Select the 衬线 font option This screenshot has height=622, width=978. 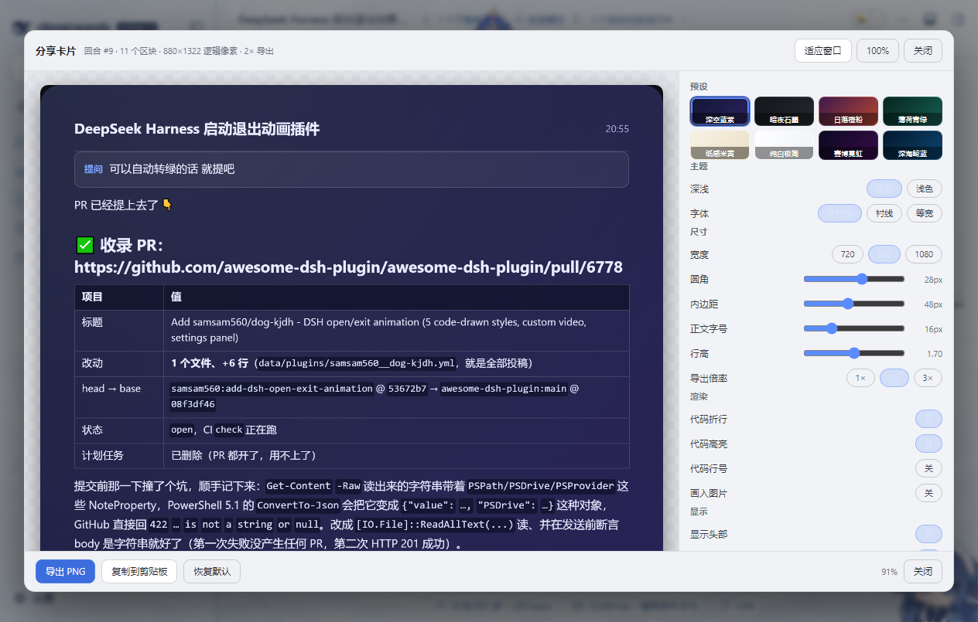884,213
